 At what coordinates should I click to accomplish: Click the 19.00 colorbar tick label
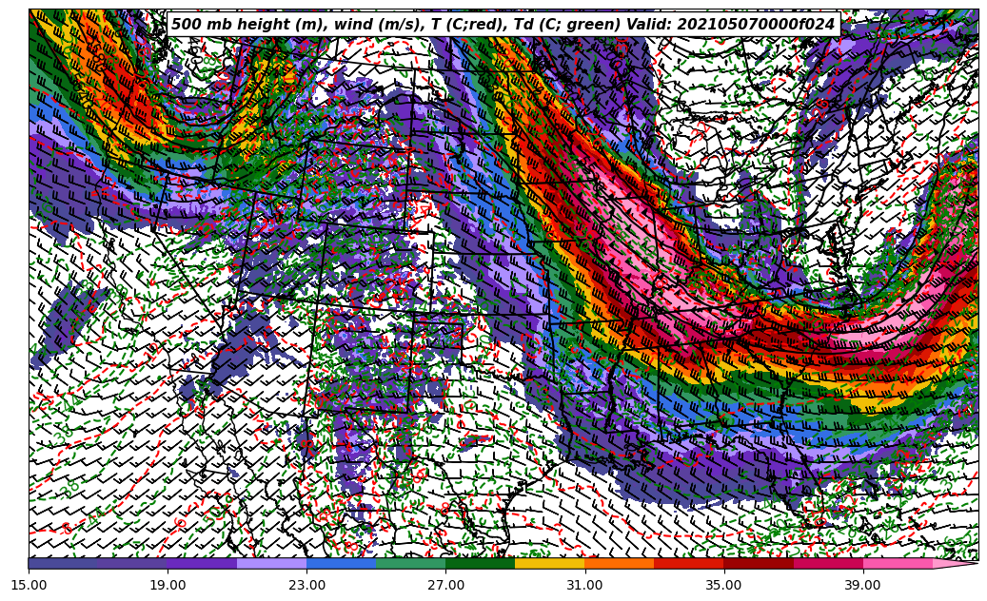tap(168, 585)
